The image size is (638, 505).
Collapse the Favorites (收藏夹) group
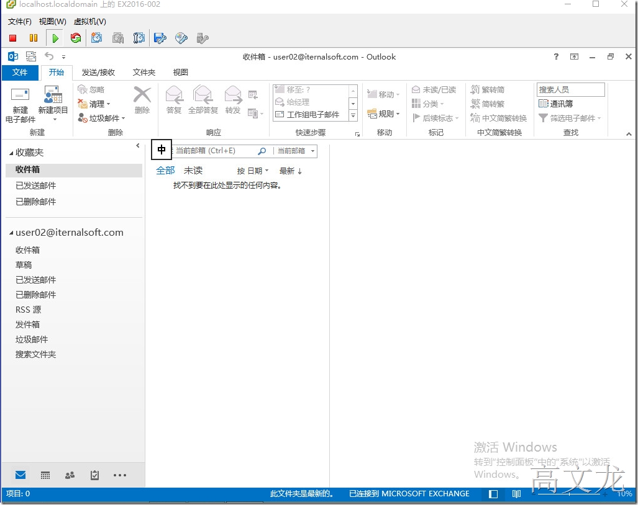(11, 153)
